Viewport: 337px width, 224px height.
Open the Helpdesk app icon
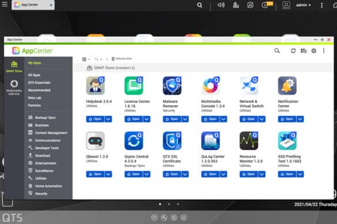(x=95, y=86)
